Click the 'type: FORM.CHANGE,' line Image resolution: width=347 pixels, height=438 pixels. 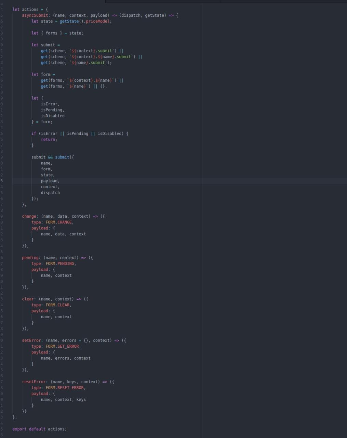53,222
